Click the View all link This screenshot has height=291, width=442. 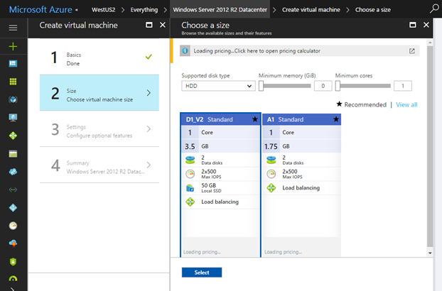(x=406, y=104)
